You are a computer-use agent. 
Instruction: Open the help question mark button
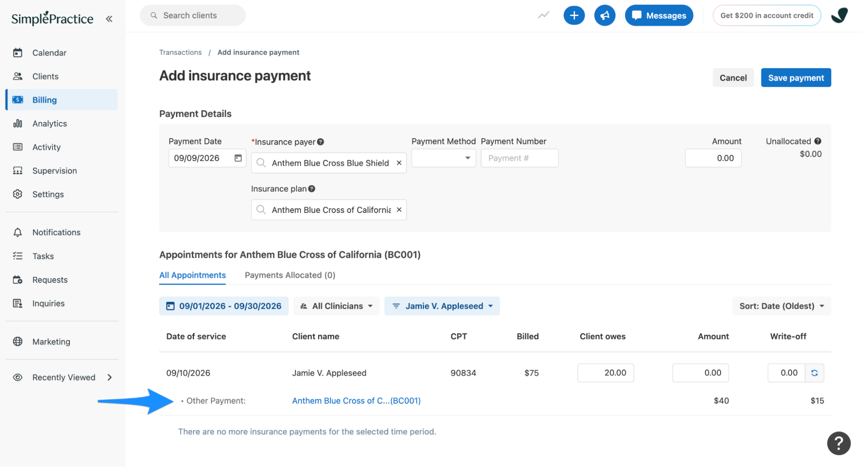(x=839, y=443)
